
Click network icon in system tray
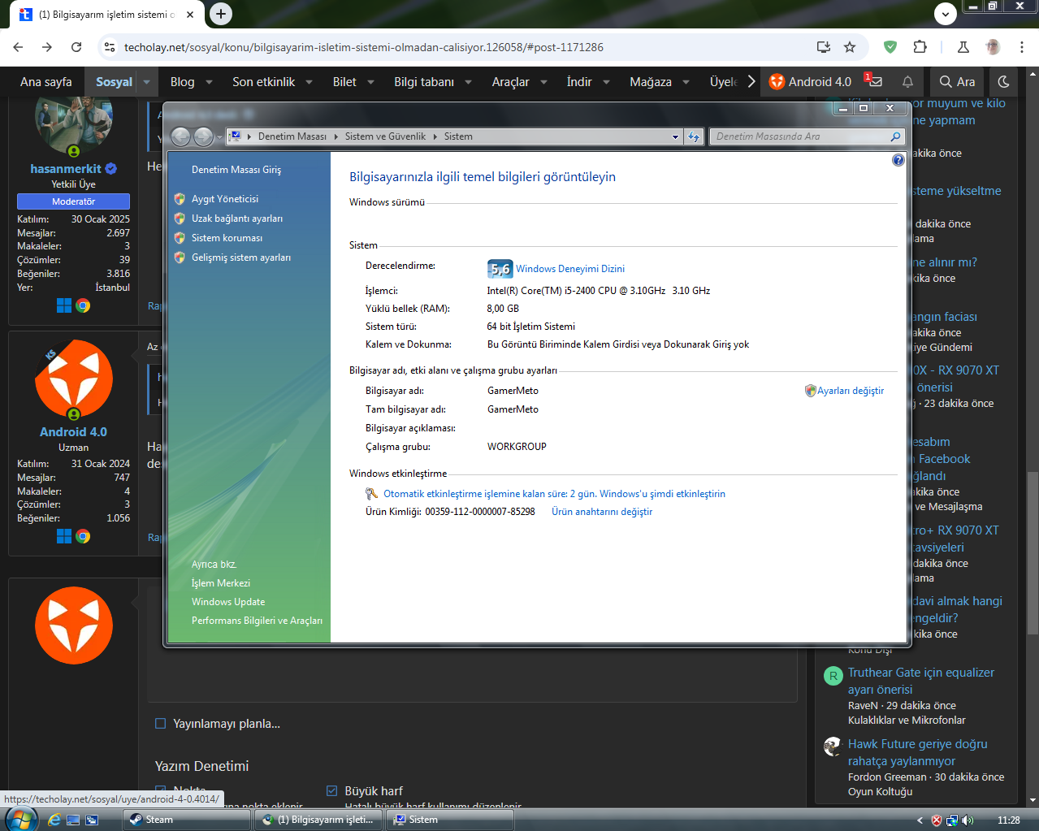coord(951,820)
